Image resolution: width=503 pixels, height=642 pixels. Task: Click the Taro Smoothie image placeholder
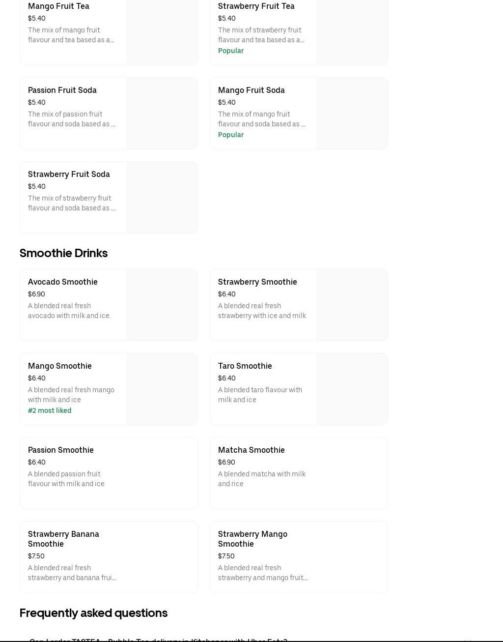click(352, 389)
